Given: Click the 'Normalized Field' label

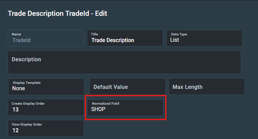Looking at the screenshot, I should point(106,104).
